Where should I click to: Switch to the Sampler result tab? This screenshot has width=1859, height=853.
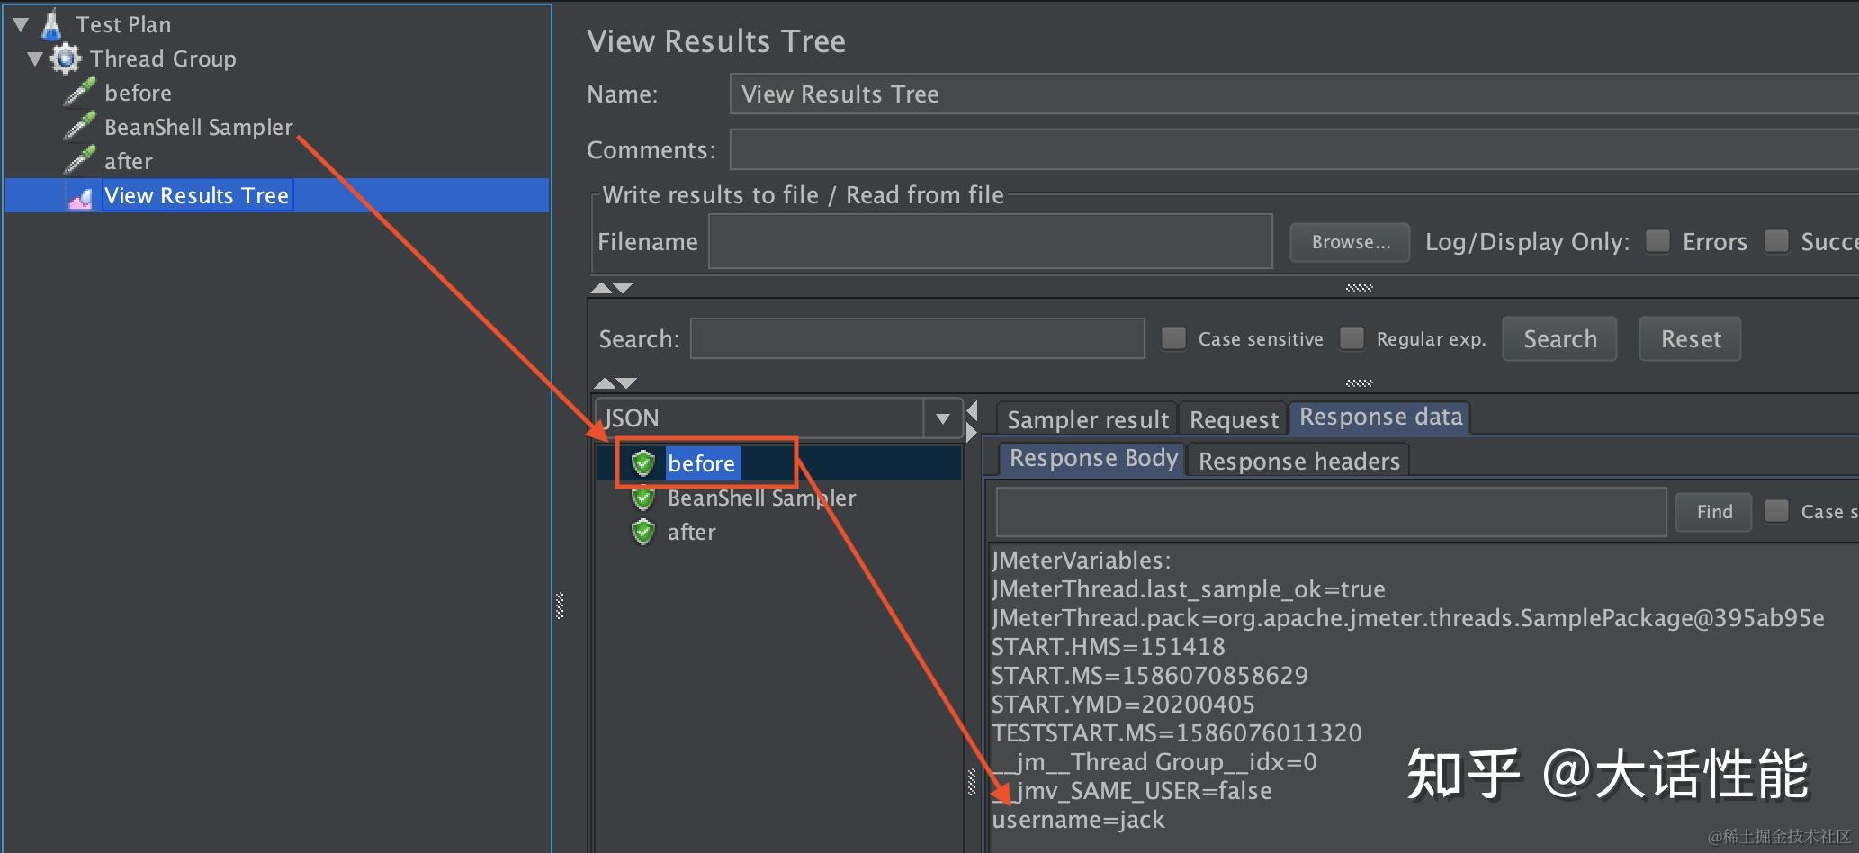coord(1087,419)
